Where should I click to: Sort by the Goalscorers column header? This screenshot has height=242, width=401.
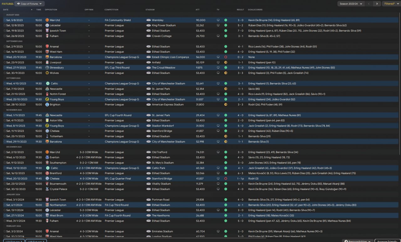click(x=255, y=10)
